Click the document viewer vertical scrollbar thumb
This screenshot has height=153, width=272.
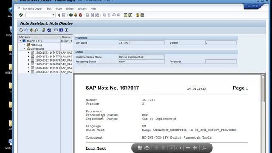pyautogui.click(x=263, y=90)
